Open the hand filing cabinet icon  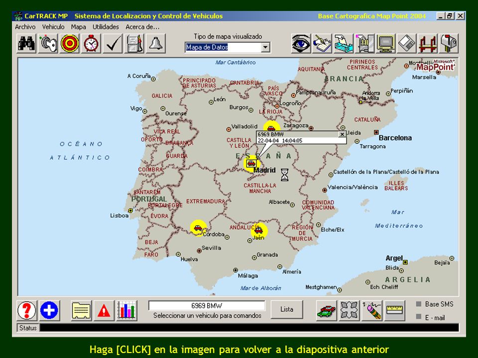(364, 44)
